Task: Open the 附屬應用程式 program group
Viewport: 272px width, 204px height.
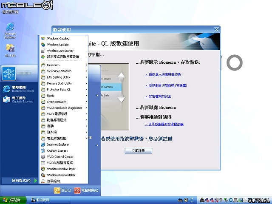Action: pos(63,120)
